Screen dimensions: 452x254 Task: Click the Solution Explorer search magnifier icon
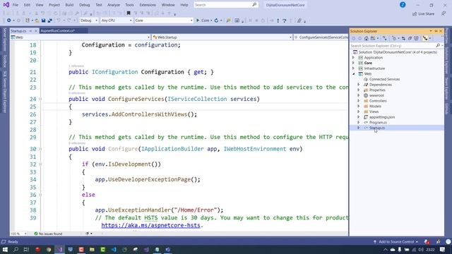point(438,45)
